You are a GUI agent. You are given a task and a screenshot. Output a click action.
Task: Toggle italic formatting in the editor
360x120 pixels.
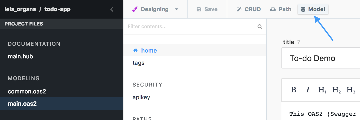[x=308, y=90]
